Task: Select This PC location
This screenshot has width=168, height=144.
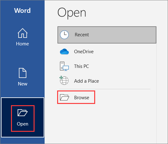Action: (81, 66)
